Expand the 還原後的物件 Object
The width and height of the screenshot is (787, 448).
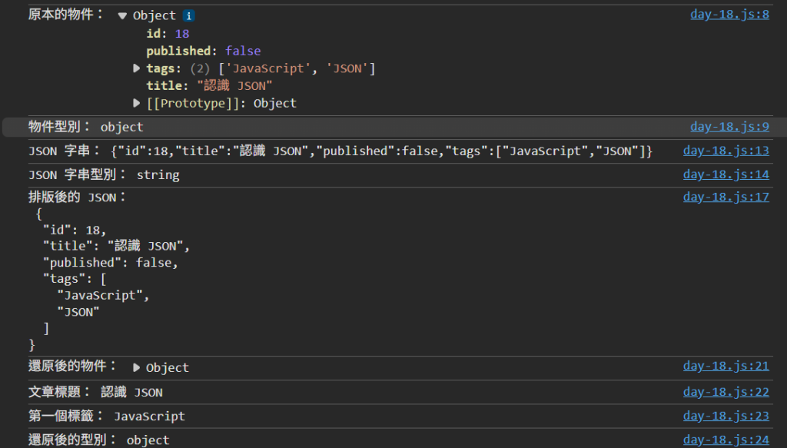[136, 368]
